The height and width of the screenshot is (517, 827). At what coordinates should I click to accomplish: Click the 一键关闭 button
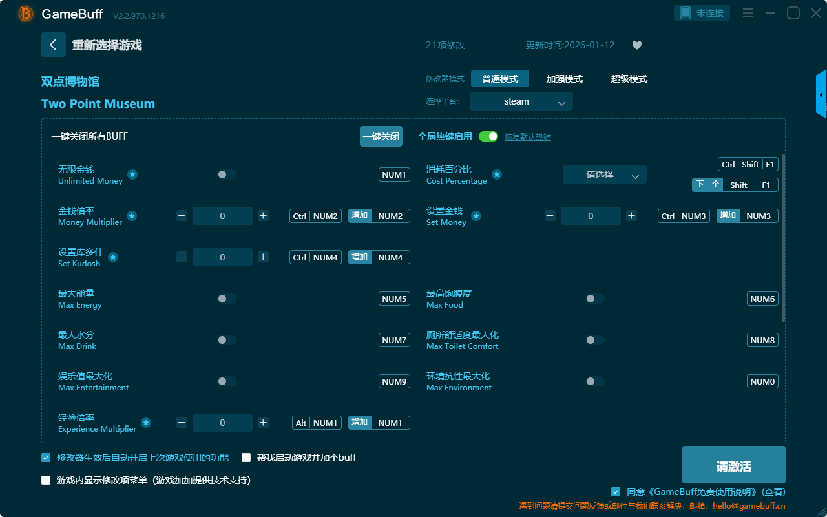[381, 136]
